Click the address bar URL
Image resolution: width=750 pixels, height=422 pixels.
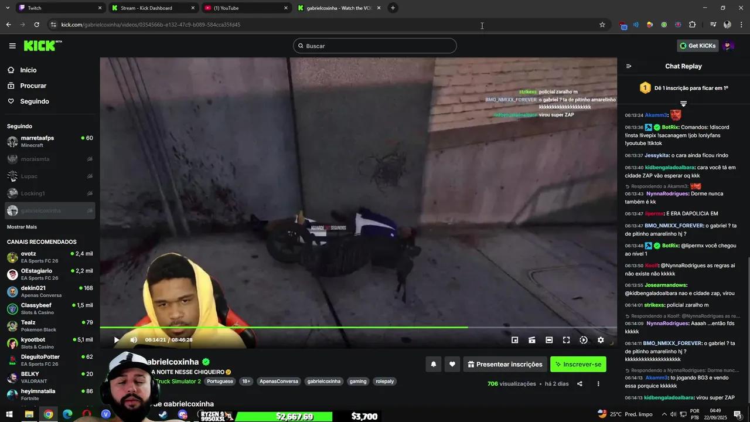click(151, 25)
